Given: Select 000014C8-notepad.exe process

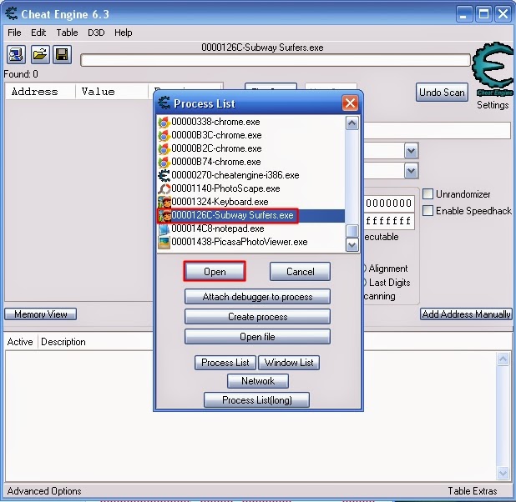Looking at the screenshot, I should [x=218, y=228].
